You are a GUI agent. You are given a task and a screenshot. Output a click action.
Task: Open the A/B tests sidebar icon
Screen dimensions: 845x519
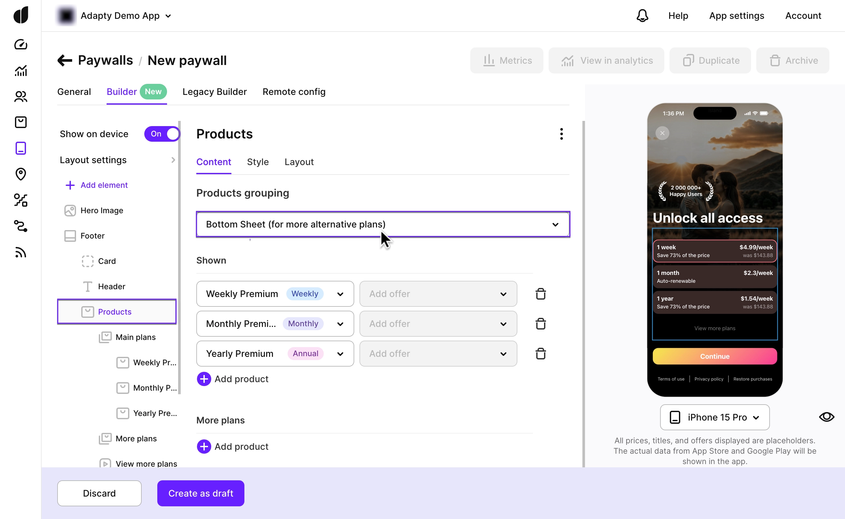[x=20, y=200]
